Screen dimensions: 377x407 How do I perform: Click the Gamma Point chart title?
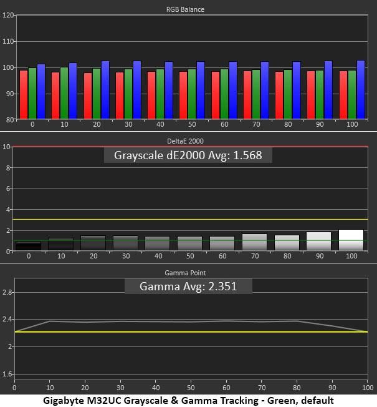pos(185,273)
